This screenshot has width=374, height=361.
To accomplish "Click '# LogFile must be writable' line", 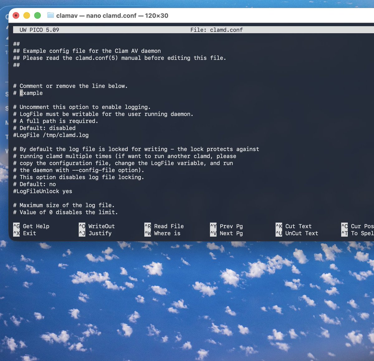I will (x=103, y=114).
